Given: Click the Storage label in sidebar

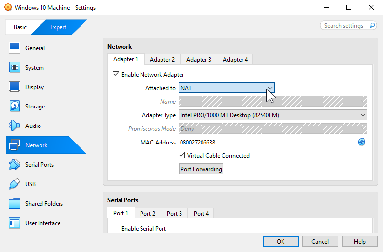Looking at the screenshot, I should click(x=35, y=106).
